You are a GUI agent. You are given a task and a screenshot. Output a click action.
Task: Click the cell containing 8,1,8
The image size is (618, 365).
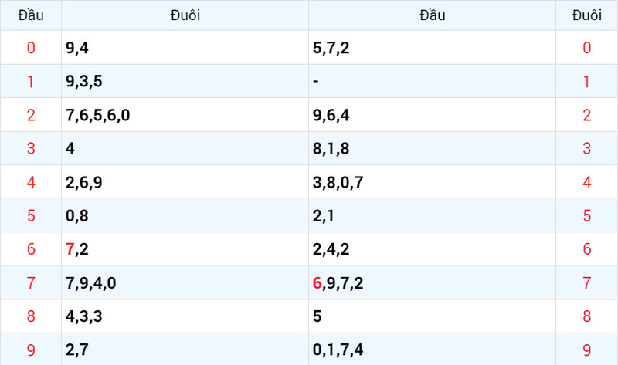pos(432,148)
